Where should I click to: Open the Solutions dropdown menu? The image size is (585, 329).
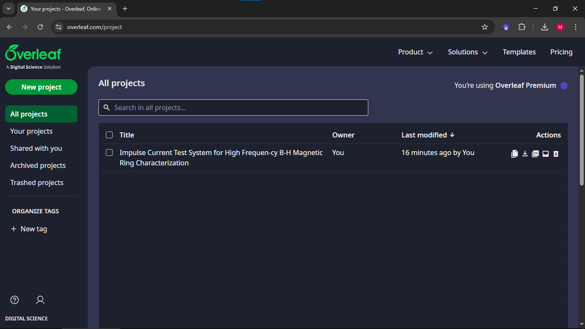[x=468, y=52]
